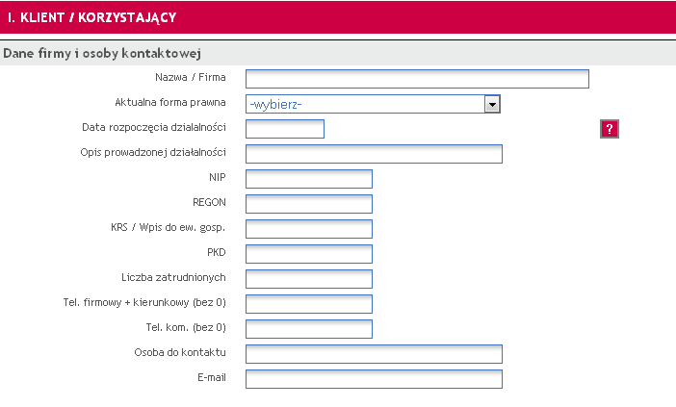Click the I. KLIENT / KORZYSTAJĄCY header

pos(91,17)
